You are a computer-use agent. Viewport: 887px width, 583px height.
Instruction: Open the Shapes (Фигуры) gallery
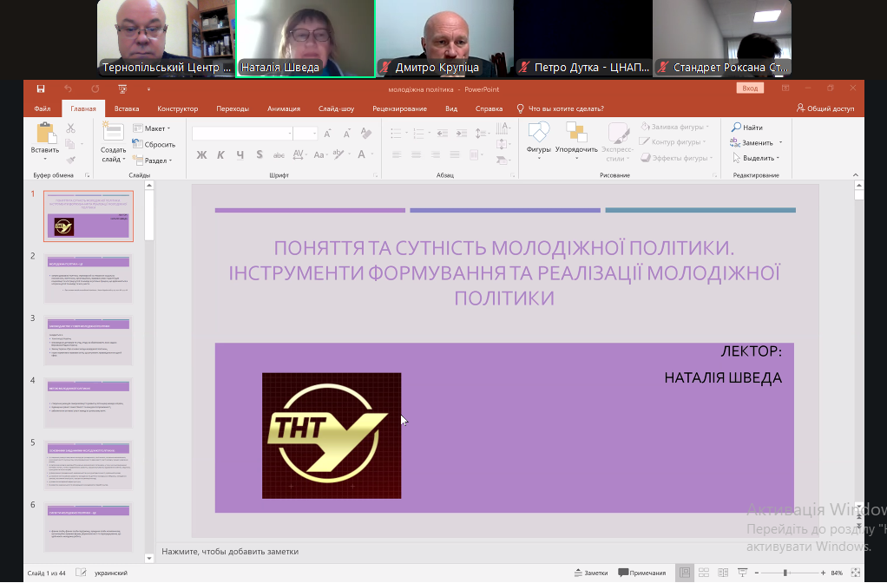[x=538, y=134]
